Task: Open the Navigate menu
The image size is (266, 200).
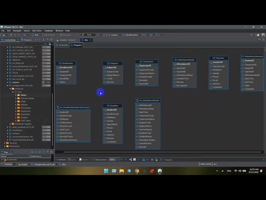Action: pyautogui.click(x=17, y=30)
